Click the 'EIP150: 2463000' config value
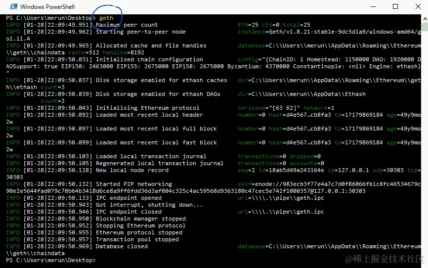 pos(87,66)
